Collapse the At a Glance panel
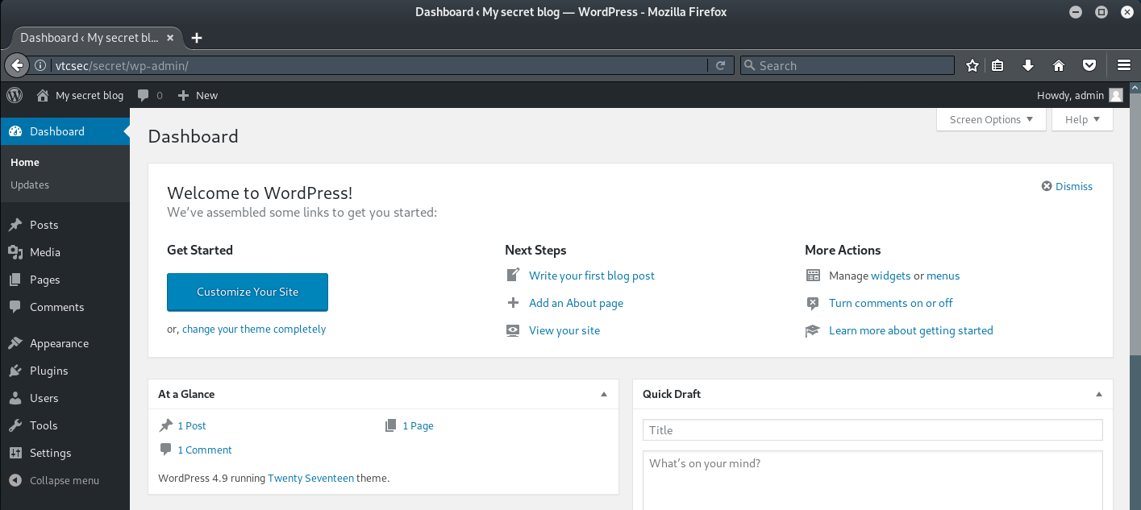The height and width of the screenshot is (510, 1141). click(604, 394)
